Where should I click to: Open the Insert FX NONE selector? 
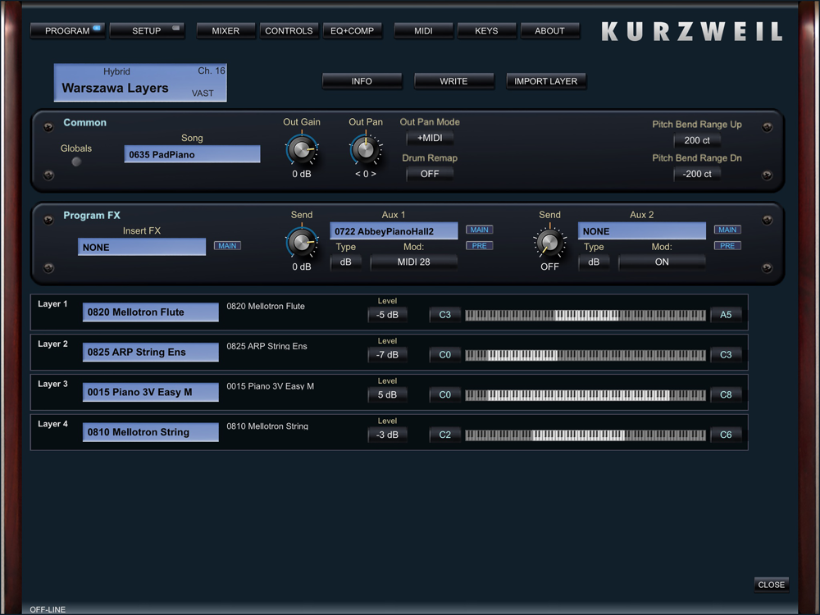[142, 247]
